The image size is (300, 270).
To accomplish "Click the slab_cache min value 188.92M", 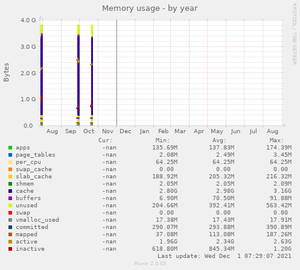I will 165,177.
